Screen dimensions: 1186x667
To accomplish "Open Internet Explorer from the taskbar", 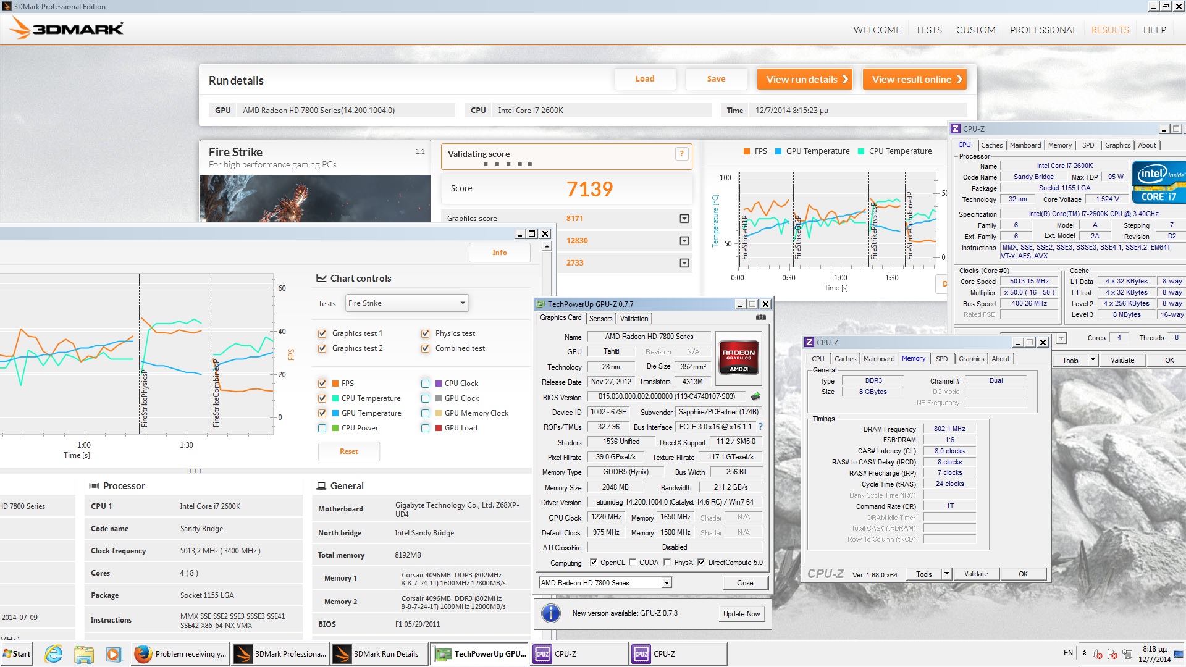I will [54, 653].
